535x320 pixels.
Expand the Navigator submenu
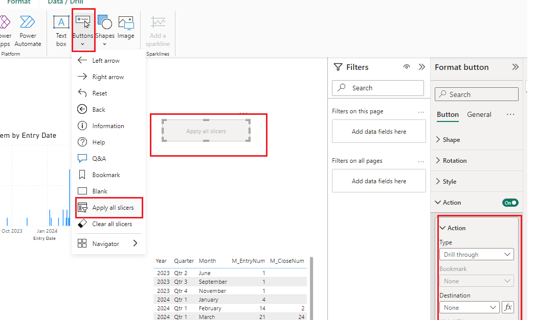pos(108,243)
